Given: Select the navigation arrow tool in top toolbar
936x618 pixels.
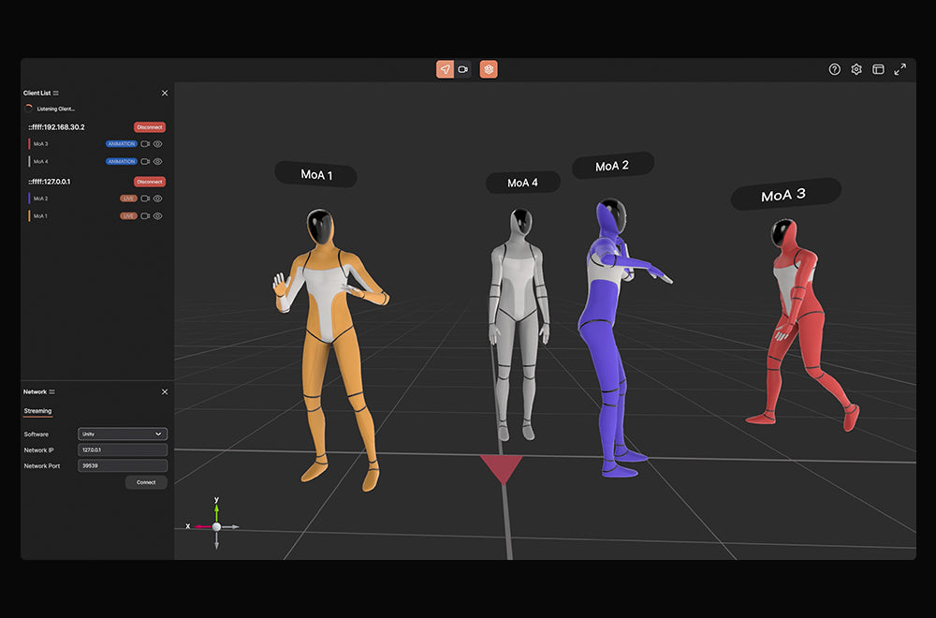Looking at the screenshot, I should tap(445, 69).
